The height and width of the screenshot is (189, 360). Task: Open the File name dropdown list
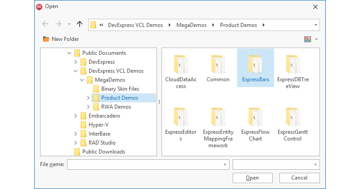225,165
